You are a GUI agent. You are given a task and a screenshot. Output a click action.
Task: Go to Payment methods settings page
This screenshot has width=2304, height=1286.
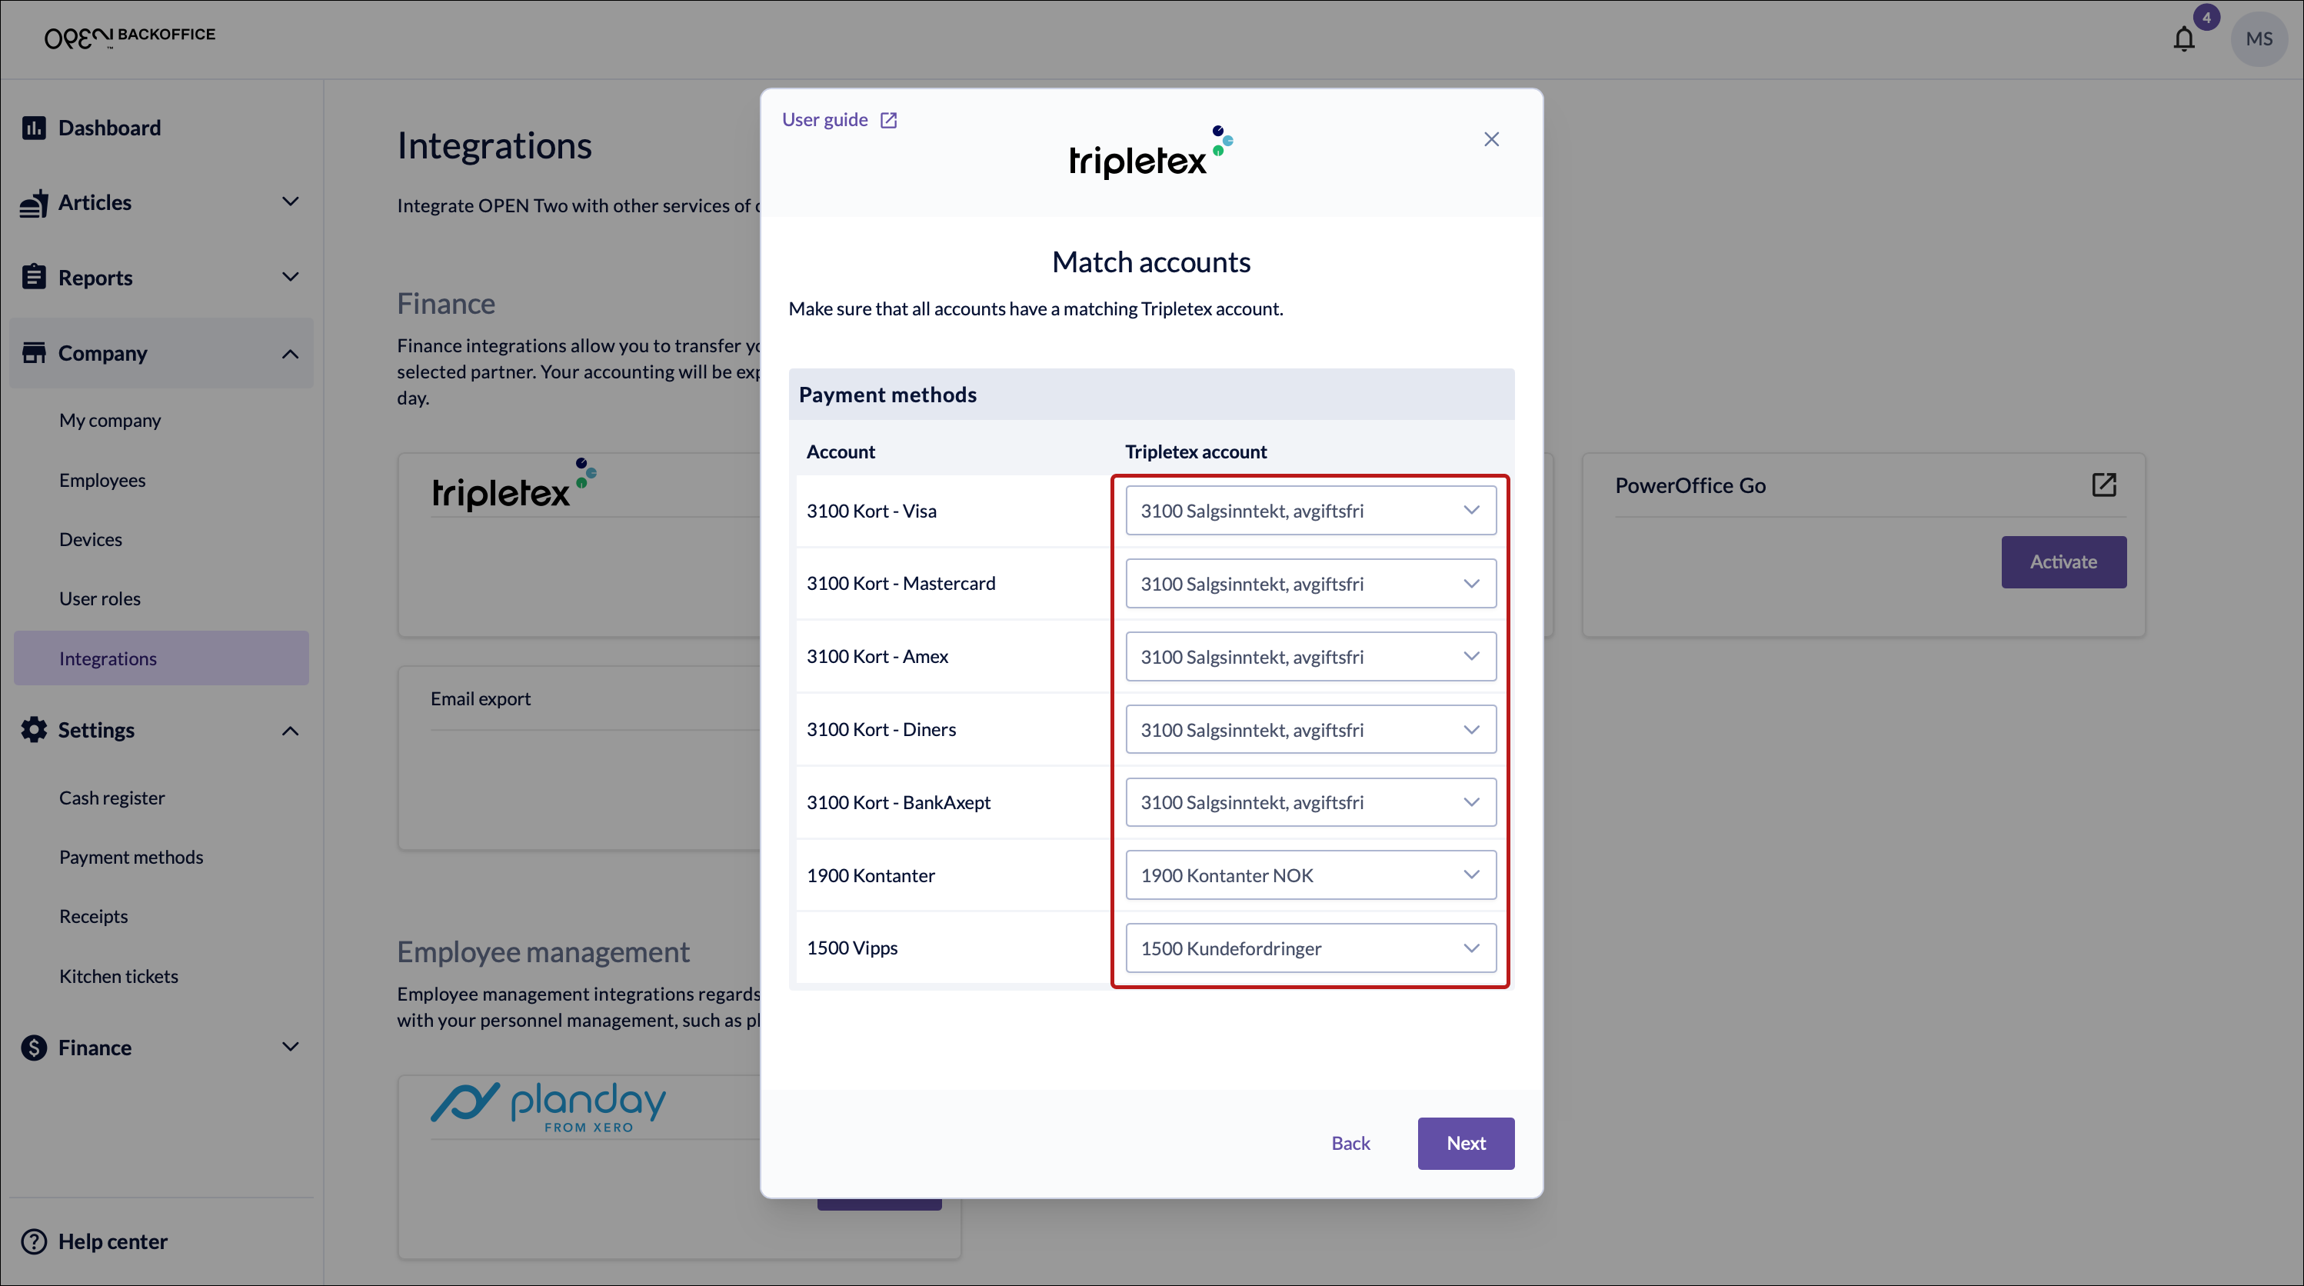coord(131,857)
